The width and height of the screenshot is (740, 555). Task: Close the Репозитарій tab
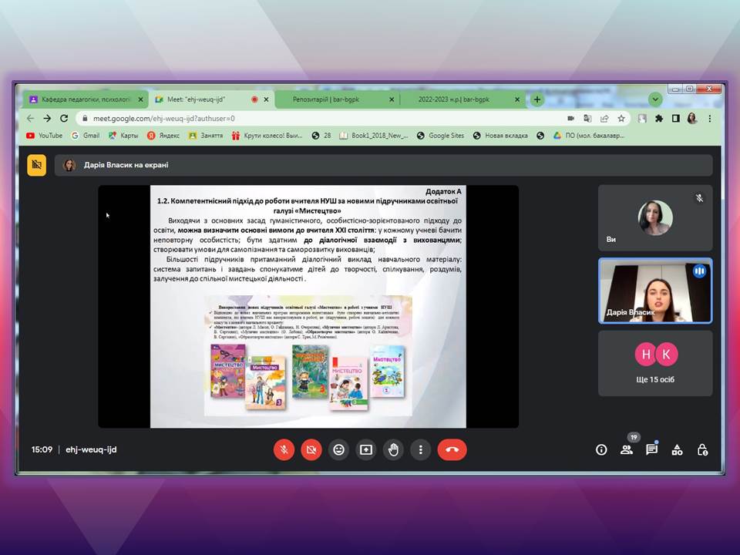tap(392, 99)
